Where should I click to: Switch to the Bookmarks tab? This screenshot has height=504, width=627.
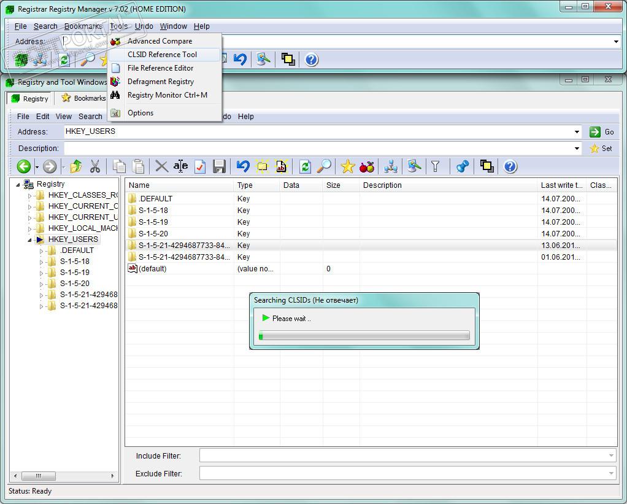pyautogui.click(x=83, y=98)
